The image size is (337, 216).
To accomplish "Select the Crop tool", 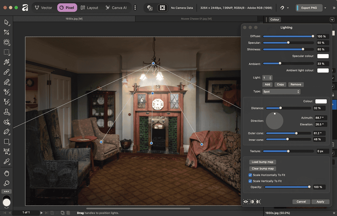I will pyautogui.click(x=6, y=32).
